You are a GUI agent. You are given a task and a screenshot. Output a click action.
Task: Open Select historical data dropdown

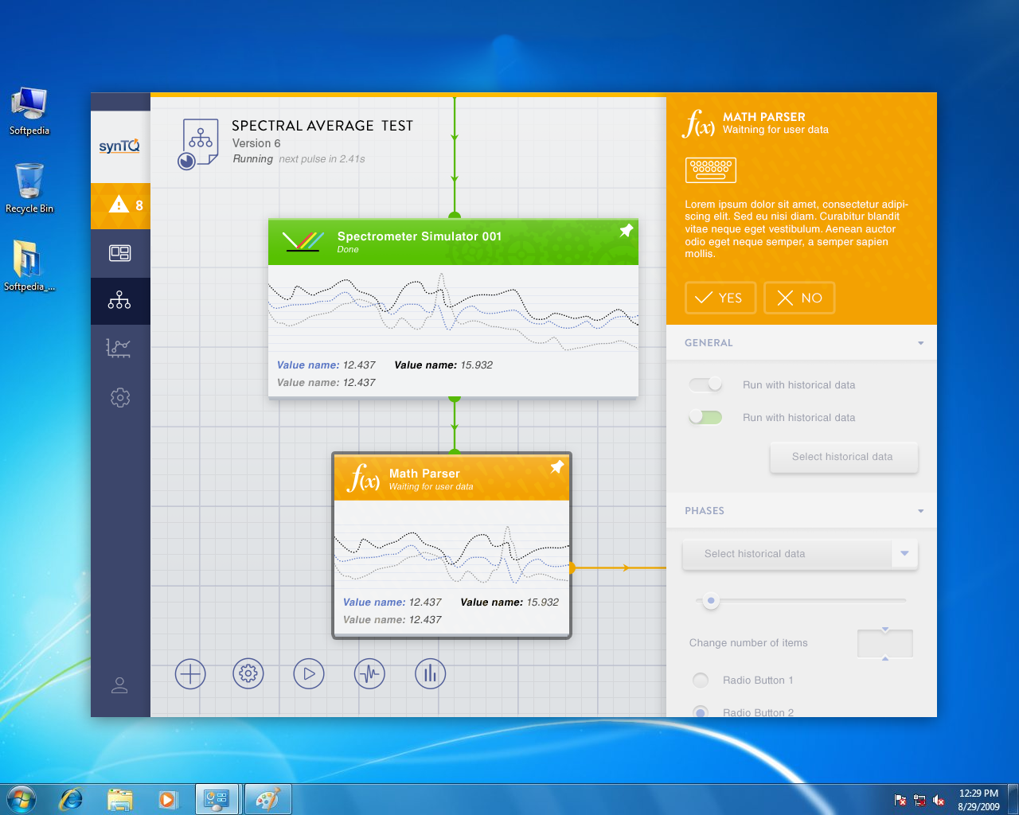point(800,554)
